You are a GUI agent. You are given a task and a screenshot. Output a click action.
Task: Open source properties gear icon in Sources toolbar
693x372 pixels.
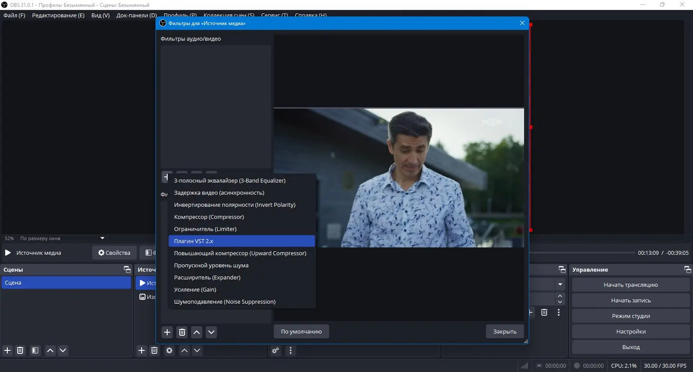pyautogui.click(x=169, y=350)
